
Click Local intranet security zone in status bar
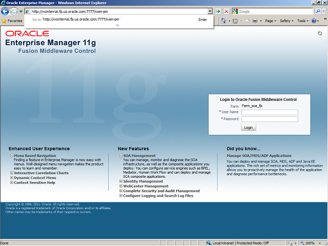pyautogui.click(x=238, y=243)
